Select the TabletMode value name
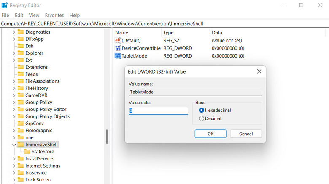This screenshot has height=184, width=329. coord(134,56)
